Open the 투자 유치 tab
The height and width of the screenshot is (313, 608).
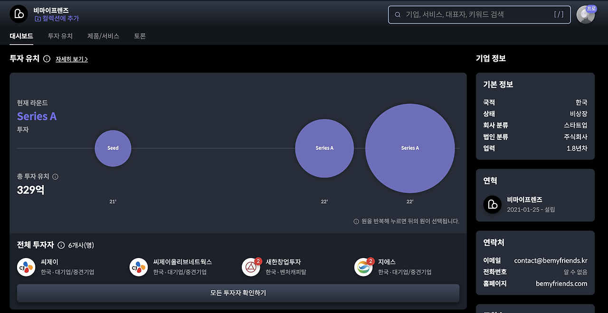(x=60, y=36)
